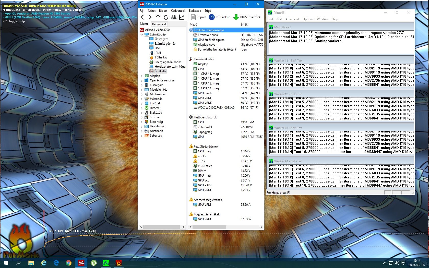
Task: Expand the Kiszolgáló tree node
Action: point(142,85)
